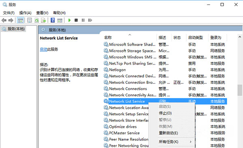Viewport: 243px width, 148px height.
Task: Click the Stop Service square icon
Action: click(x=76, y=20)
